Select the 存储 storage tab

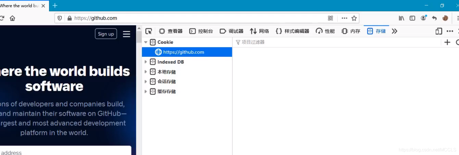click(376, 31)
